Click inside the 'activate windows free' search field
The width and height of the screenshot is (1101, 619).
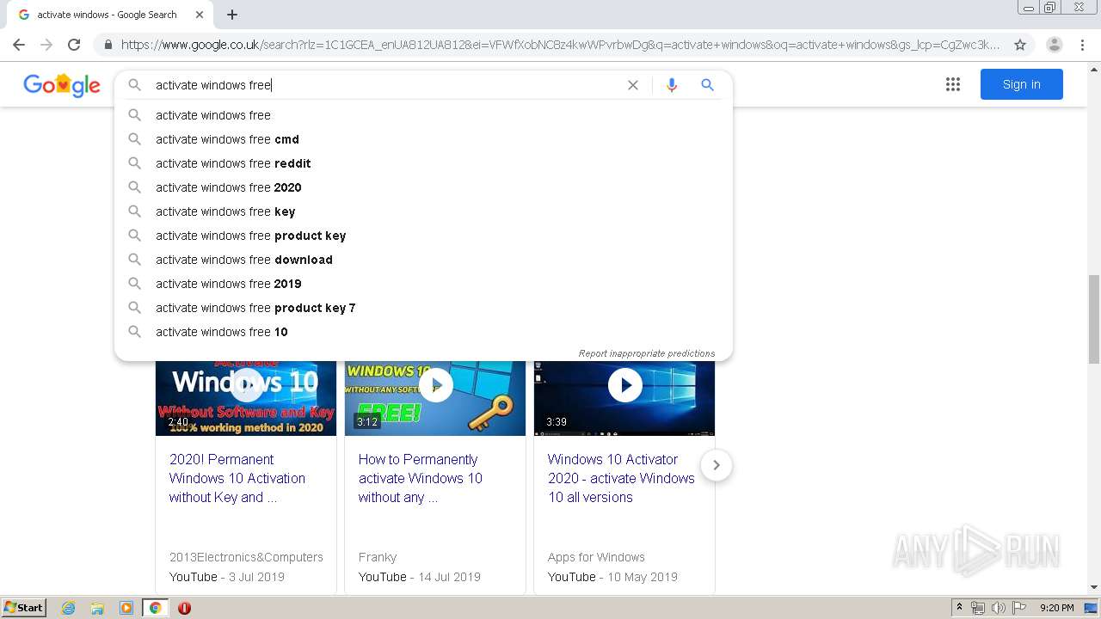coord(387,85)
